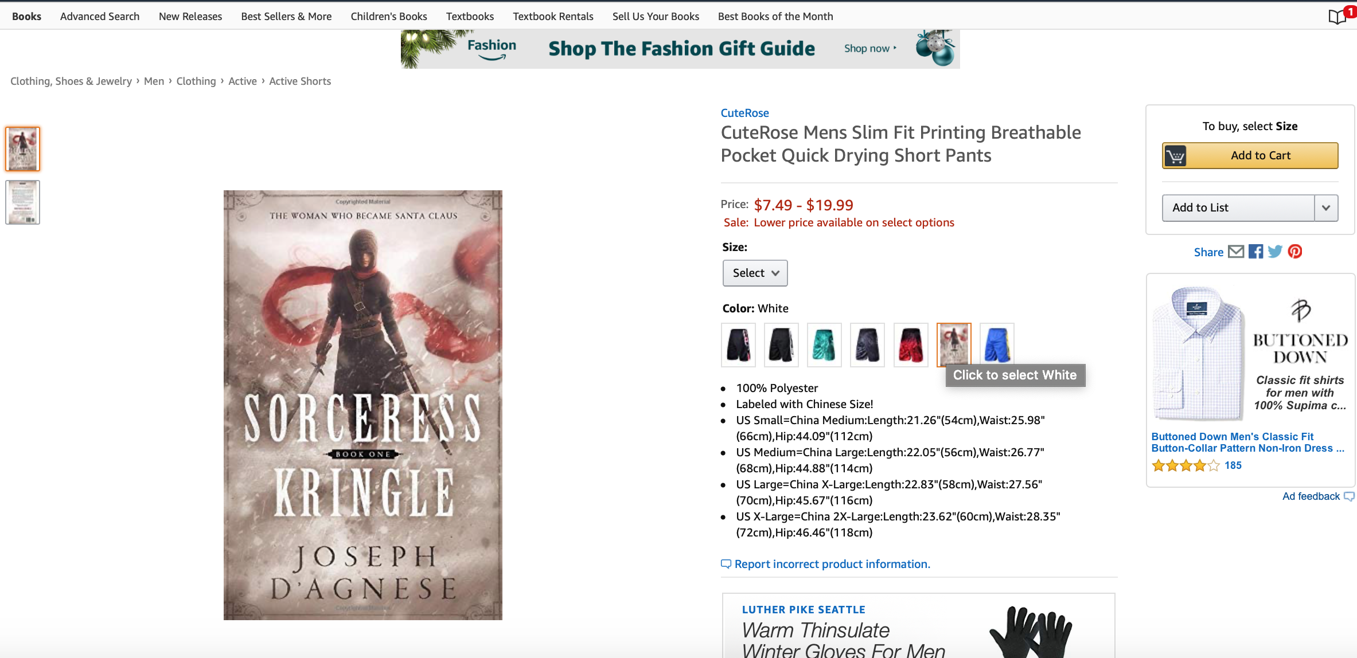Share product on Facebook icon

point(1255,252)
